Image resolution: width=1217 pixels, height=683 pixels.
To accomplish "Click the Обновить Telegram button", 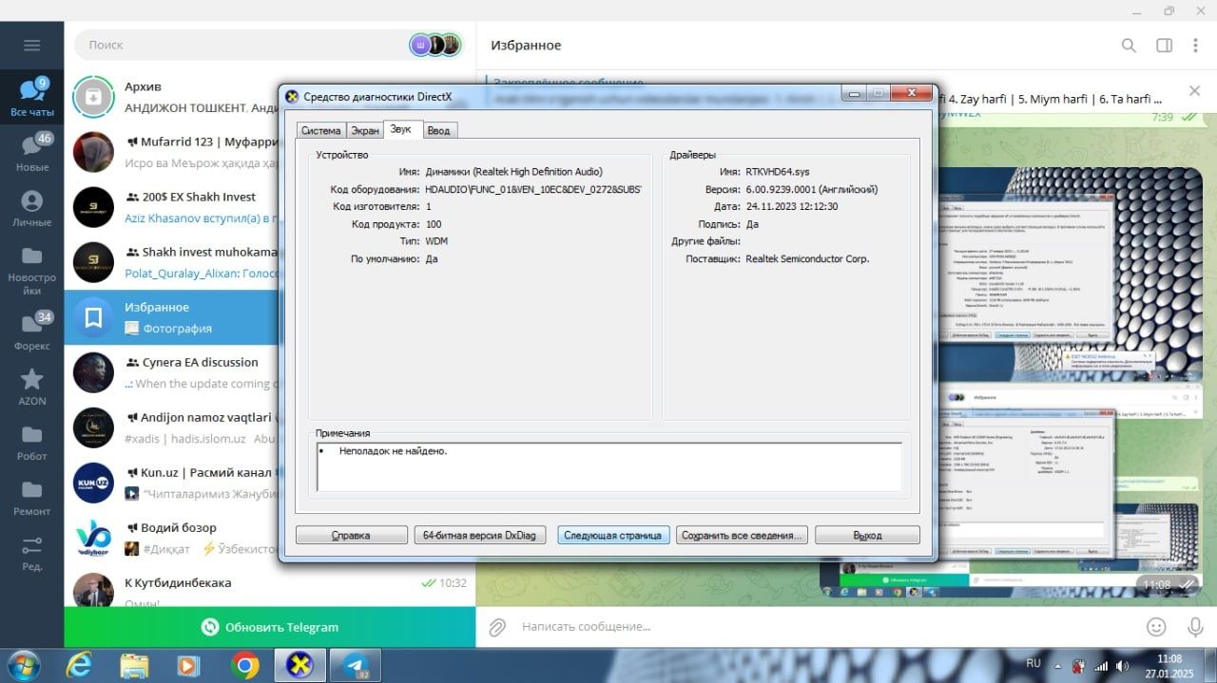I will tap(270, 627).
